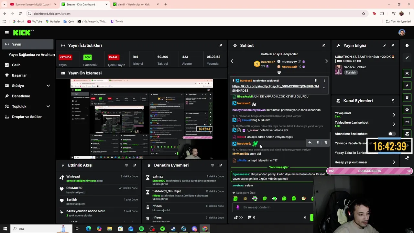Pop out the Denetim Eylemleri panel
This screenshot has height=233, width=414.
point(220,165)
